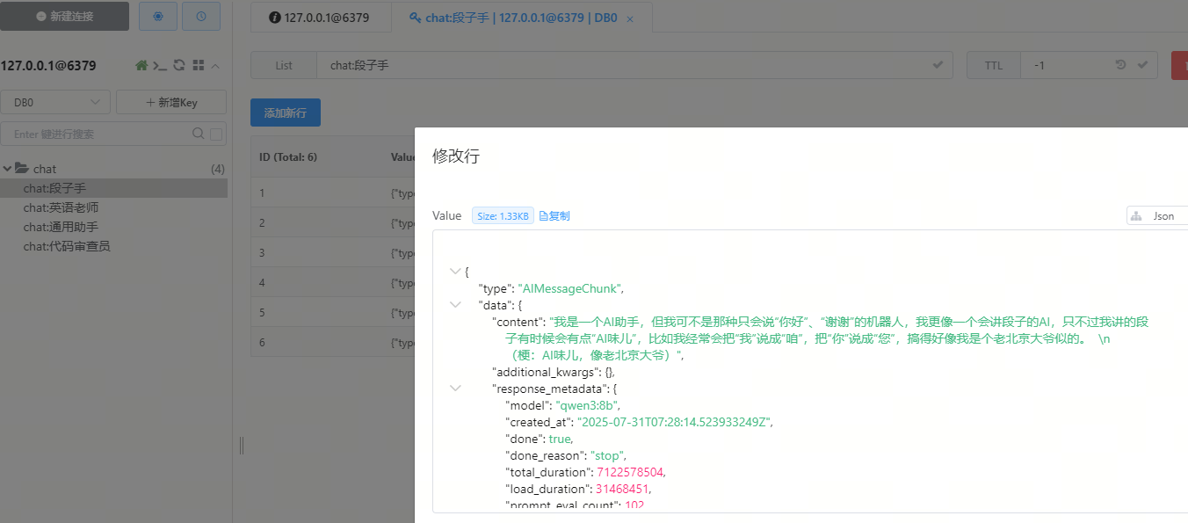Select table row with ID 3
Image resolution: width=1188 pixels, height=523 pixels.
(x=332, y=253)
